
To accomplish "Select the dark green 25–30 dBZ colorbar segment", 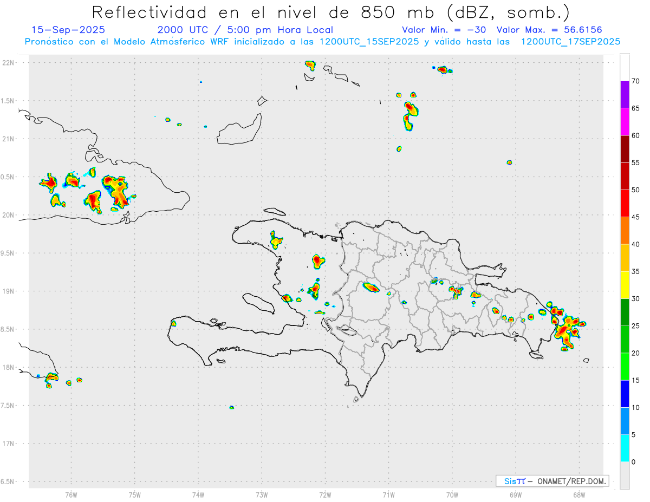I will tap(625, 312).
